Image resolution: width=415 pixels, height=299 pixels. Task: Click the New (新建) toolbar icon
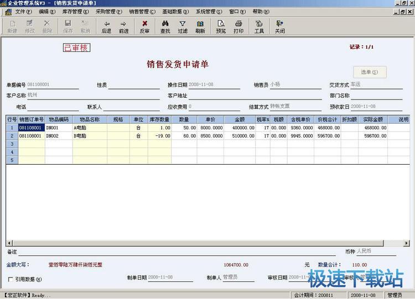(x=12, y=27)
